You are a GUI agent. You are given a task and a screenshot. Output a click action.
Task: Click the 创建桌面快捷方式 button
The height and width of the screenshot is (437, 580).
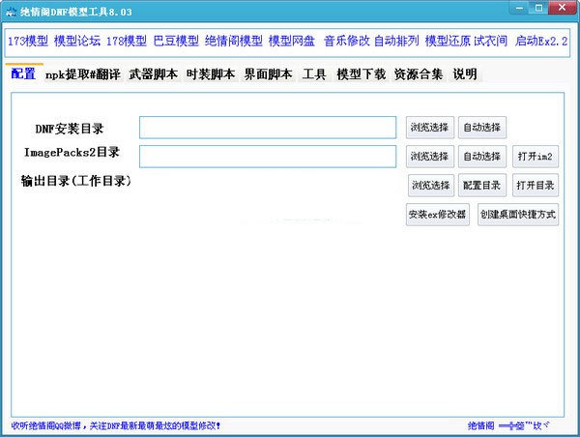click(518, 215)
